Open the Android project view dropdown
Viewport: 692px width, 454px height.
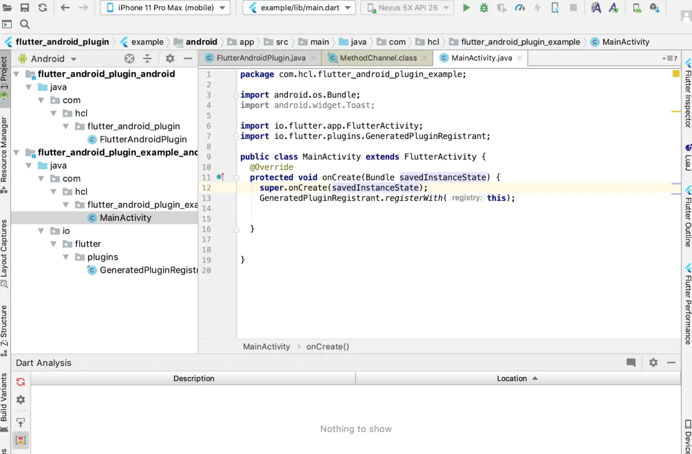48,59
